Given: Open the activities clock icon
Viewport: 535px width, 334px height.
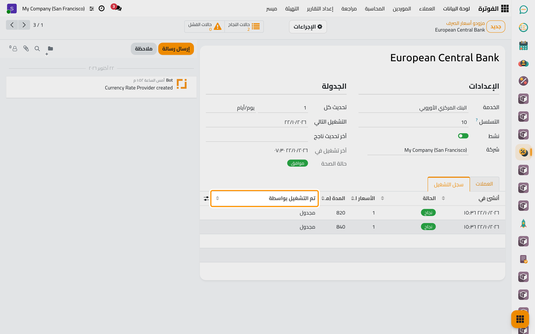Looking at the screenshot, I should coord(102,8).
